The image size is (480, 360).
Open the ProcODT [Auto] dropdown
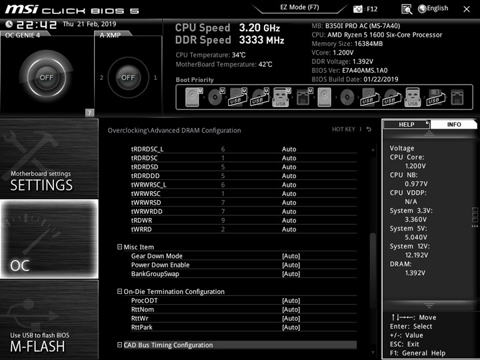[x=291, y=301]
